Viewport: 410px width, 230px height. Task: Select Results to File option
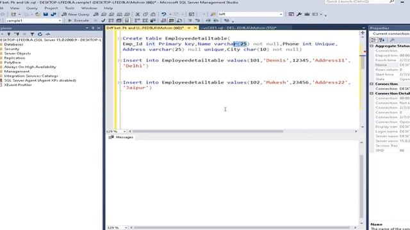coord(179,20)
